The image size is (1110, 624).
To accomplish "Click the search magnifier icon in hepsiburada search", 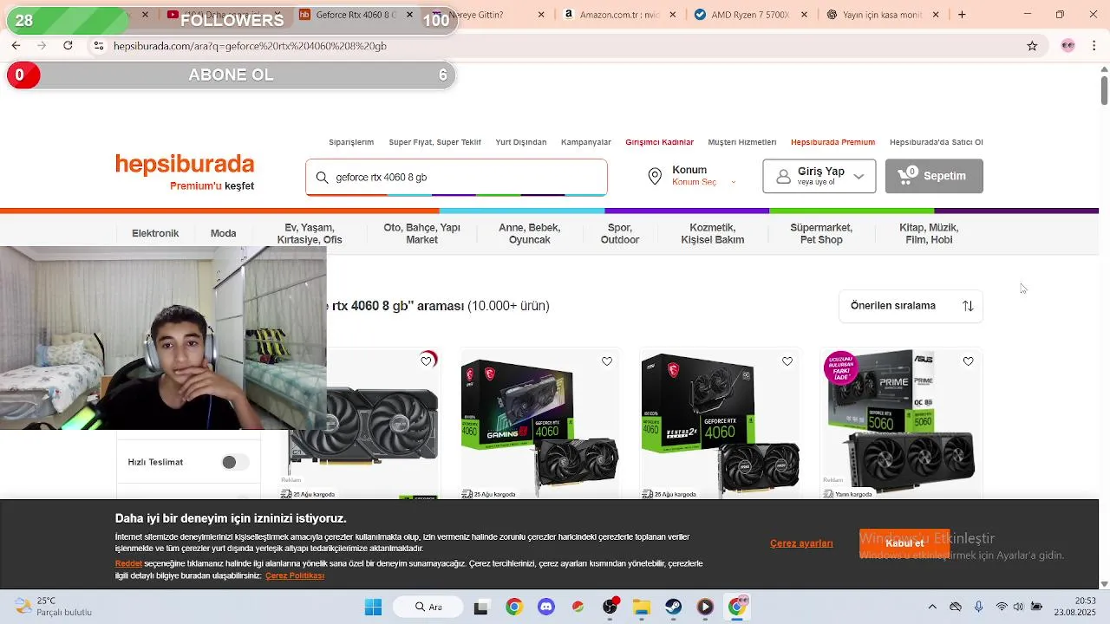I will pos(322,178).
